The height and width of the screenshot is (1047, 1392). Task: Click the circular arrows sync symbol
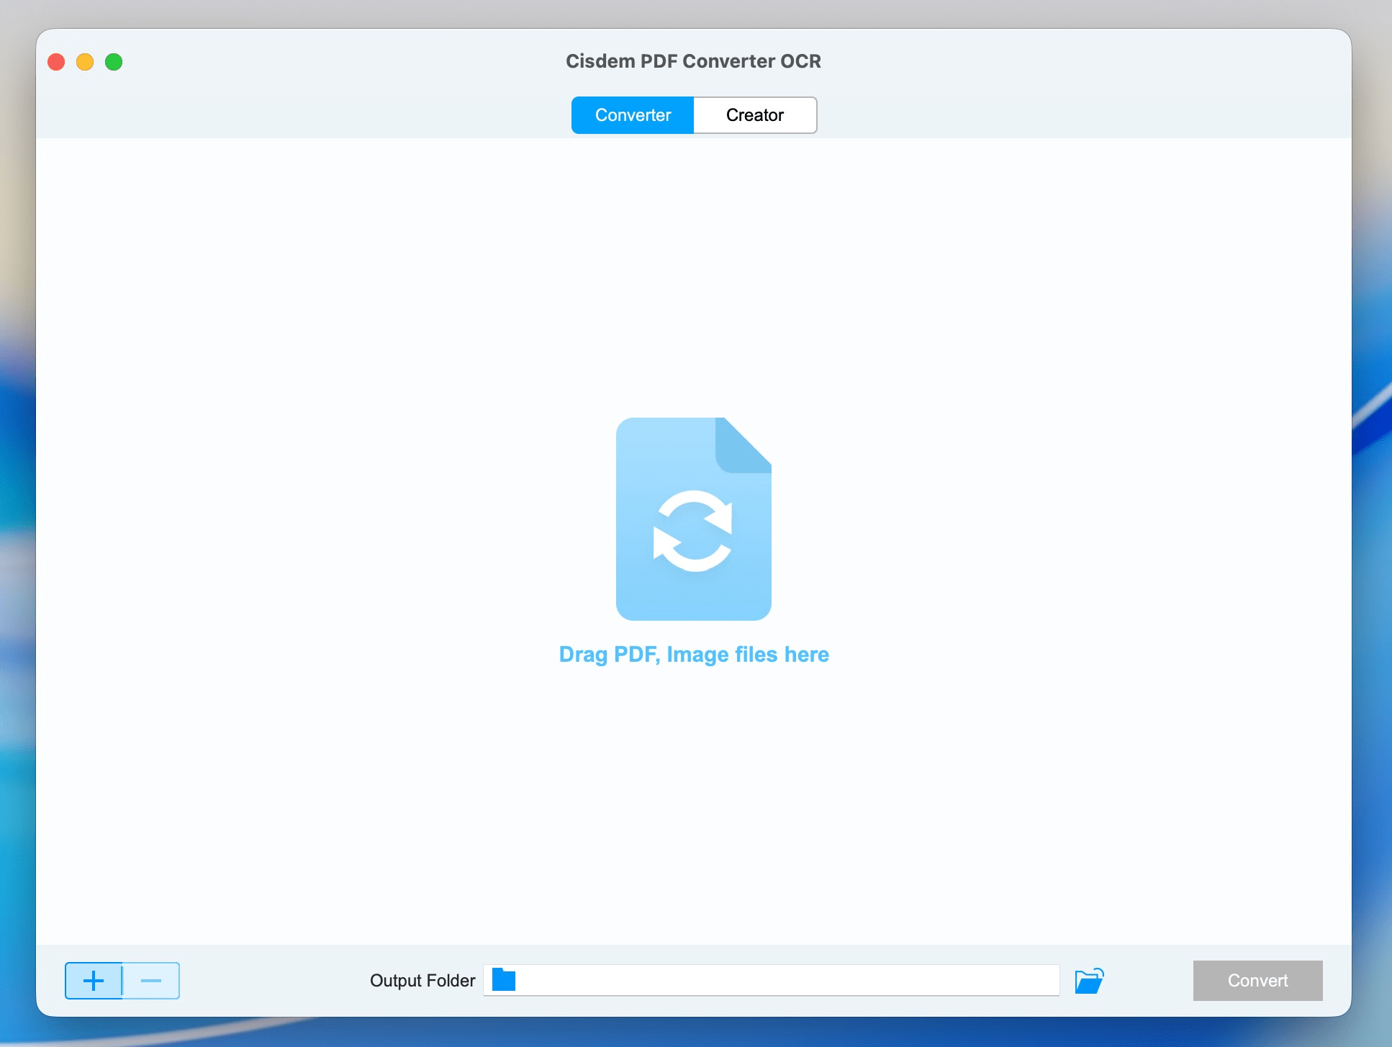(692, 531)
